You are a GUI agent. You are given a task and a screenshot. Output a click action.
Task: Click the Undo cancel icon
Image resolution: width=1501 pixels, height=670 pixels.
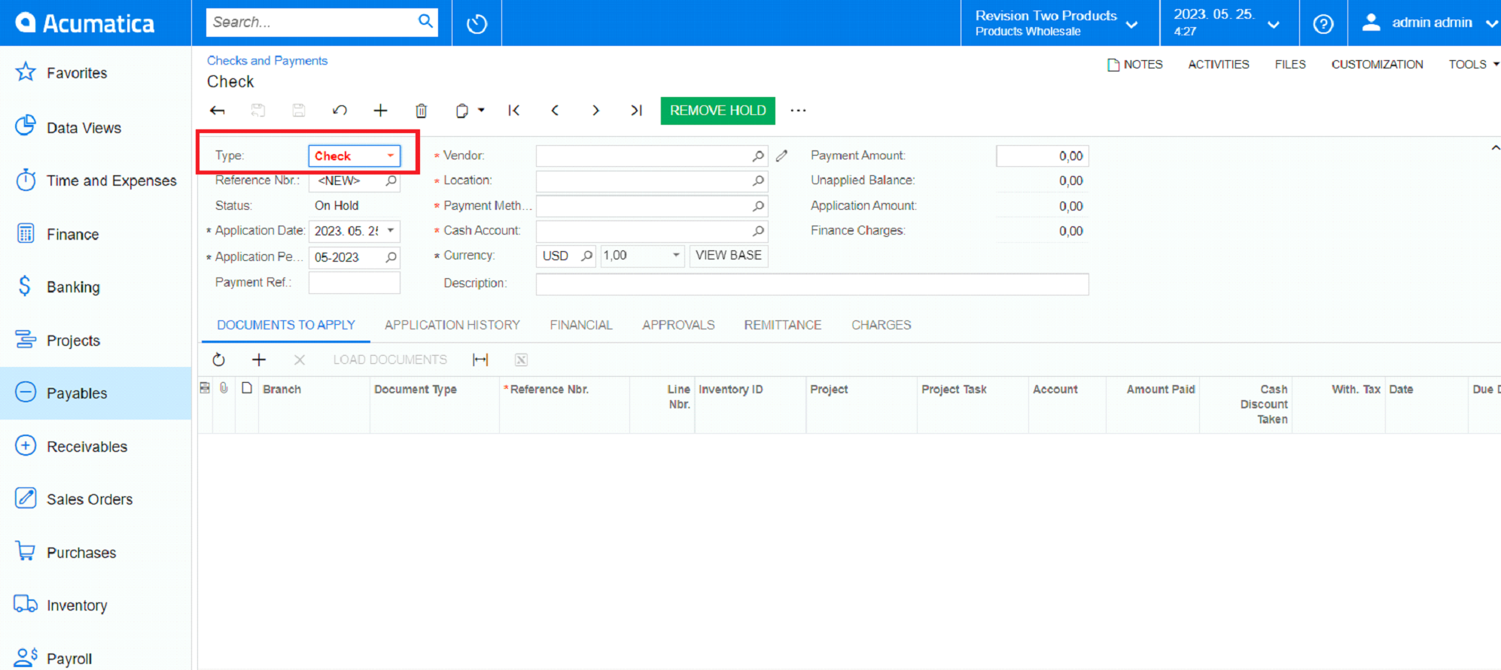pos(339,111)
